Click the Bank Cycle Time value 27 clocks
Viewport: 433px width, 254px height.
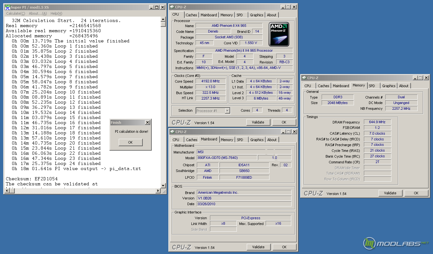pyautogui.click(x=378, y=156)
